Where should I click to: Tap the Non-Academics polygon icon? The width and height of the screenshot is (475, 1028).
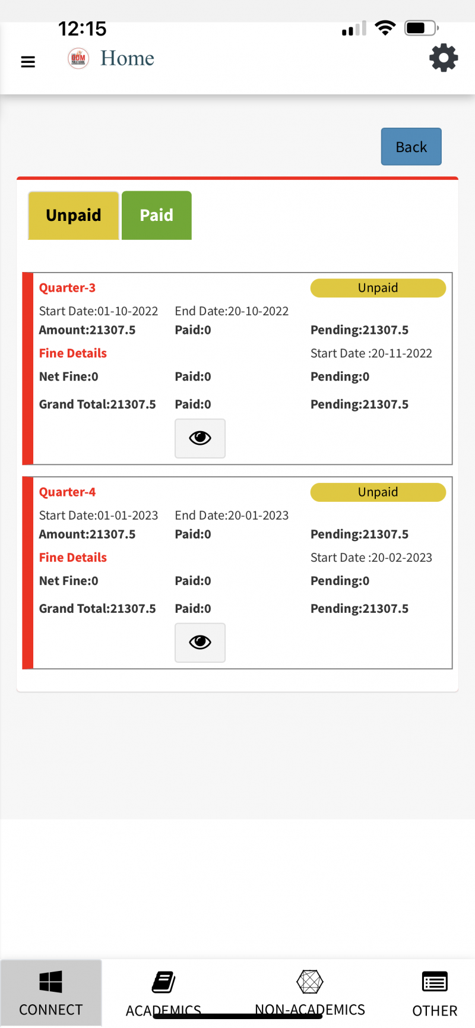(x=309, y=982)
